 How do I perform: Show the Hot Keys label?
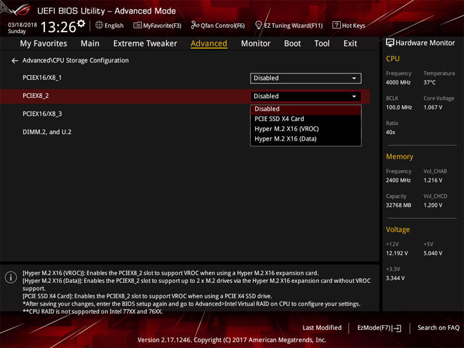tap(353, 25)
